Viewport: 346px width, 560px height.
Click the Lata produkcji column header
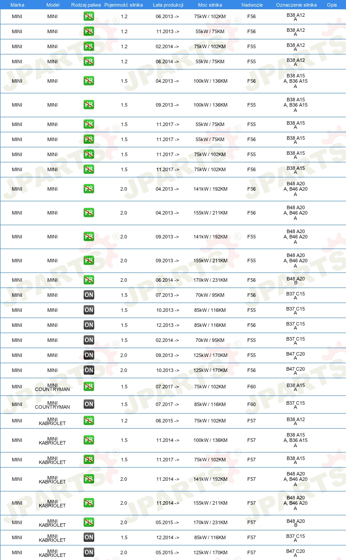pyautogui.click(x=168, y=4)
